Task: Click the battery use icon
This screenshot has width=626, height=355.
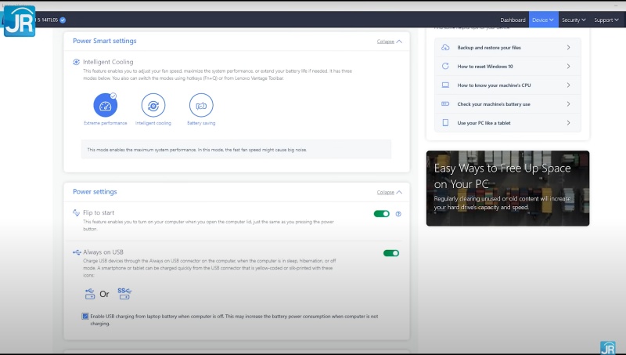Action: 445,103
